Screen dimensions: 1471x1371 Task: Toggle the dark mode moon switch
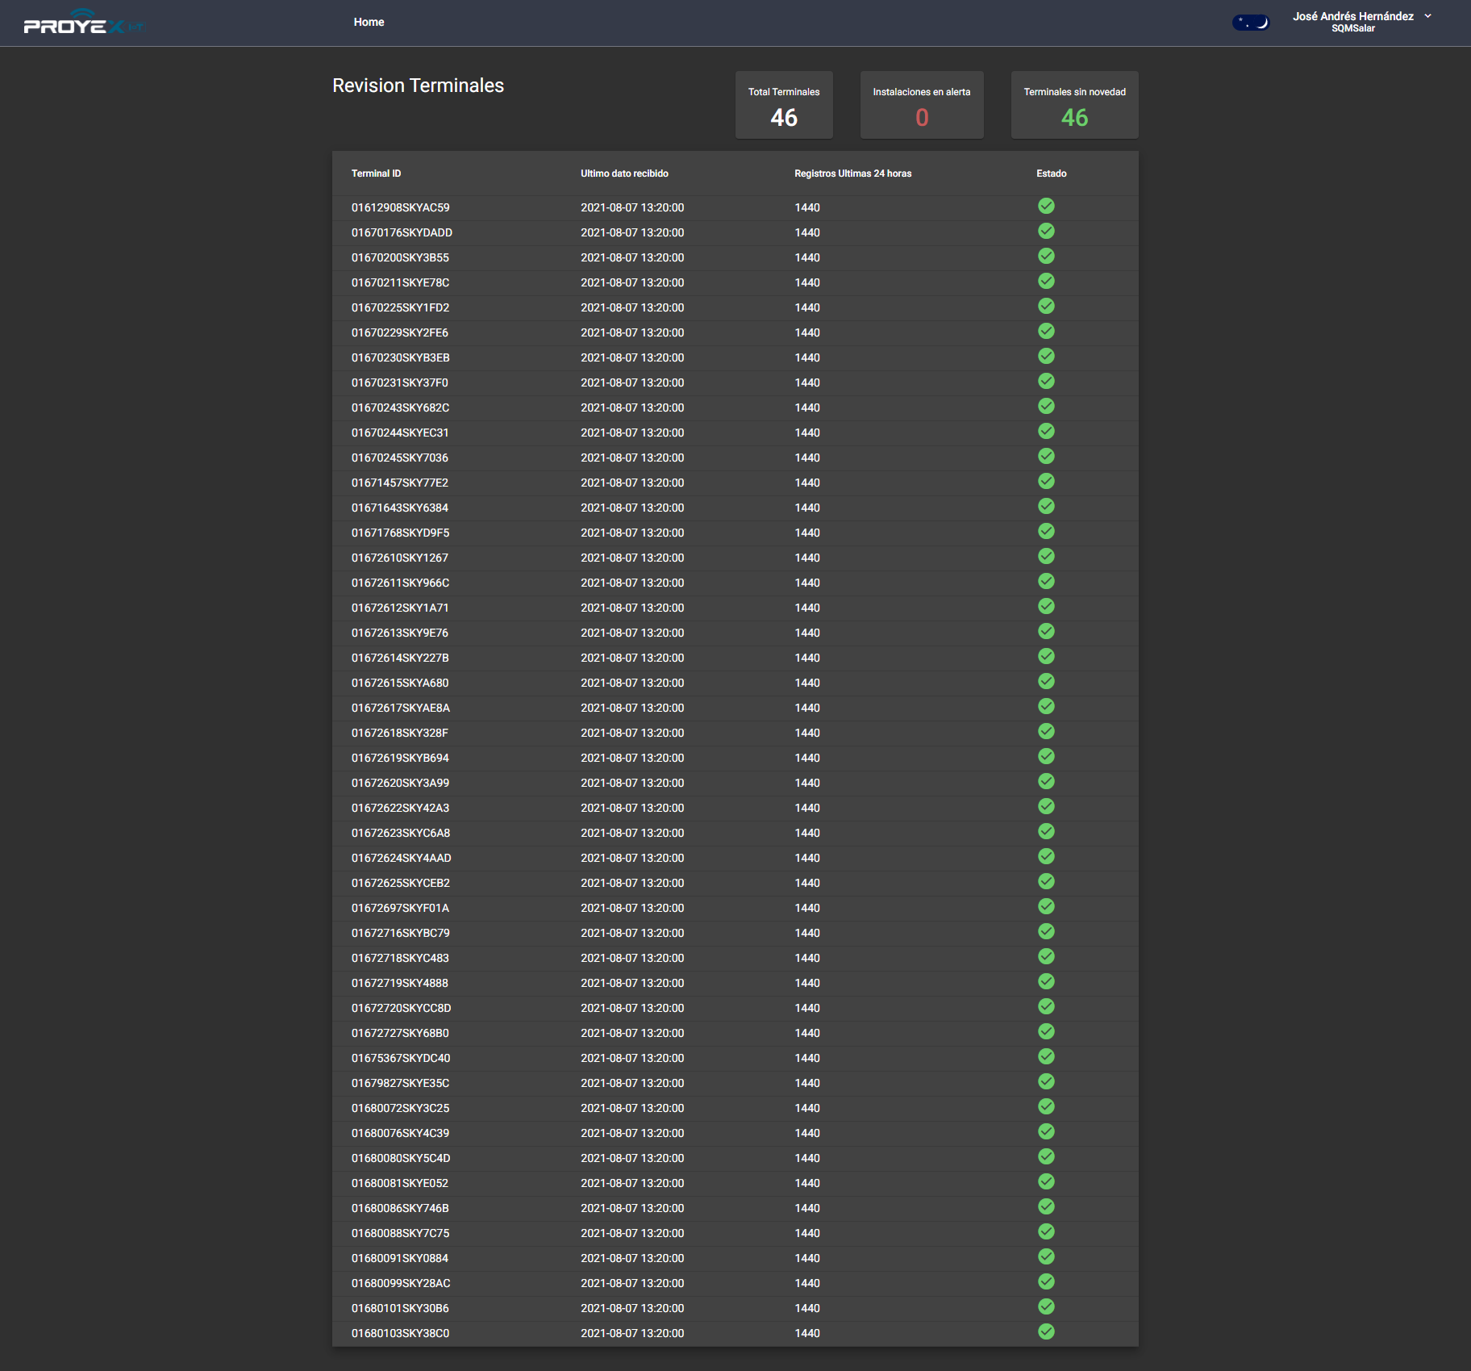(x=1251, y=23)
